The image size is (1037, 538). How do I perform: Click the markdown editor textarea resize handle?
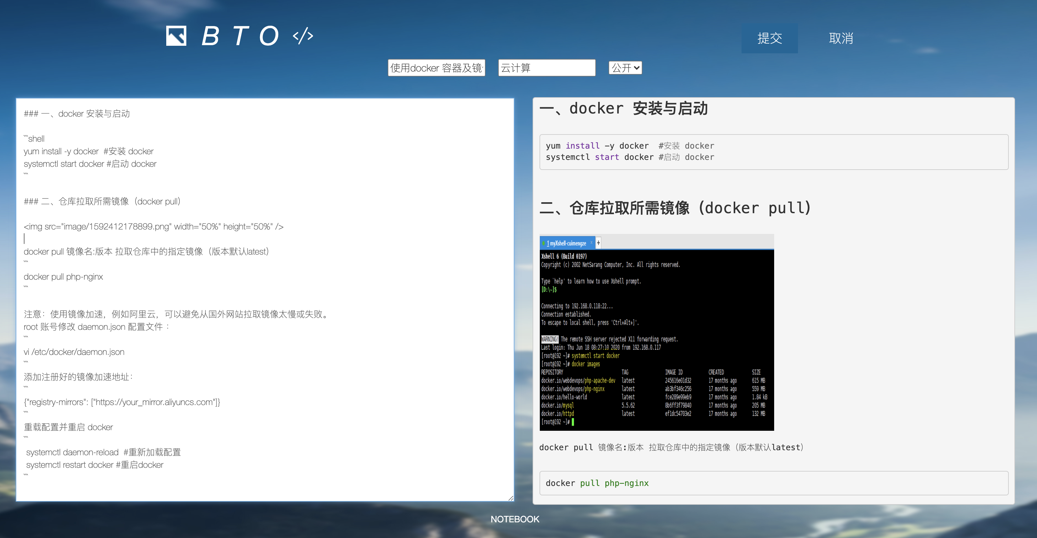[x=510, y=498]
